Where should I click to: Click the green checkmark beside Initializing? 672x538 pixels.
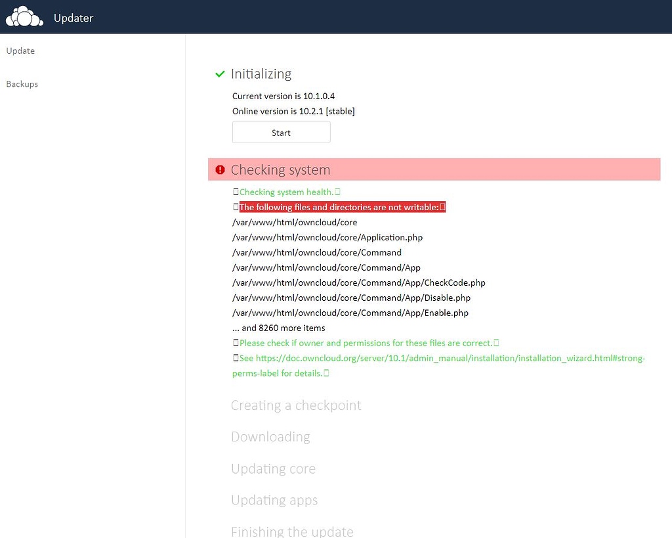tap(219, 74)
